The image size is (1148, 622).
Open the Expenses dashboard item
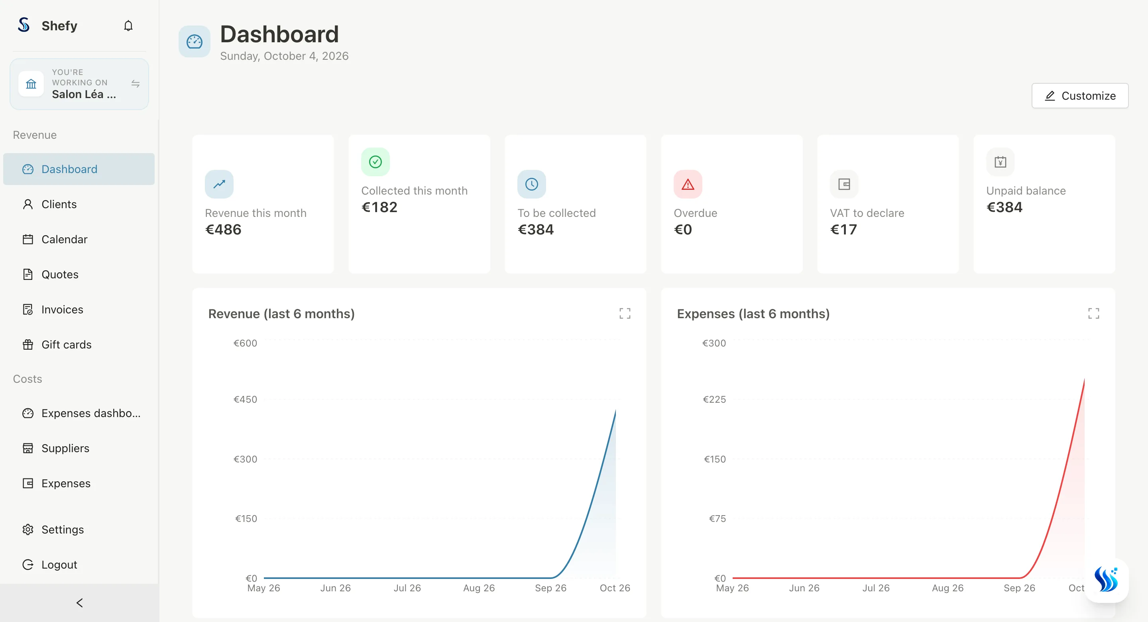(x=79, y=413)
